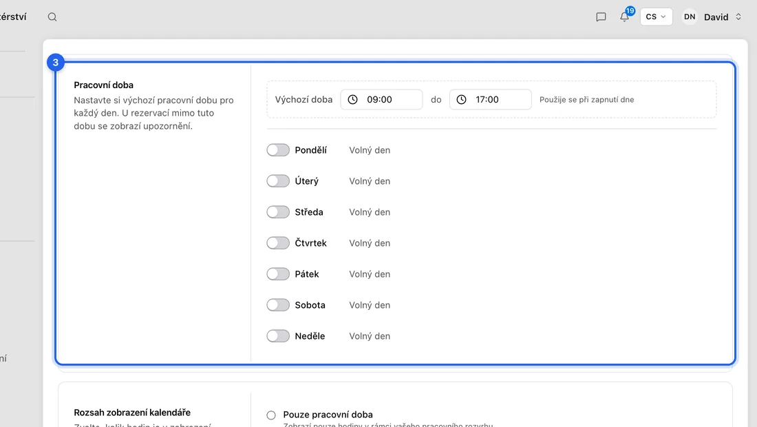Click Volný den status in the Středa row

[x=370, y=212]
